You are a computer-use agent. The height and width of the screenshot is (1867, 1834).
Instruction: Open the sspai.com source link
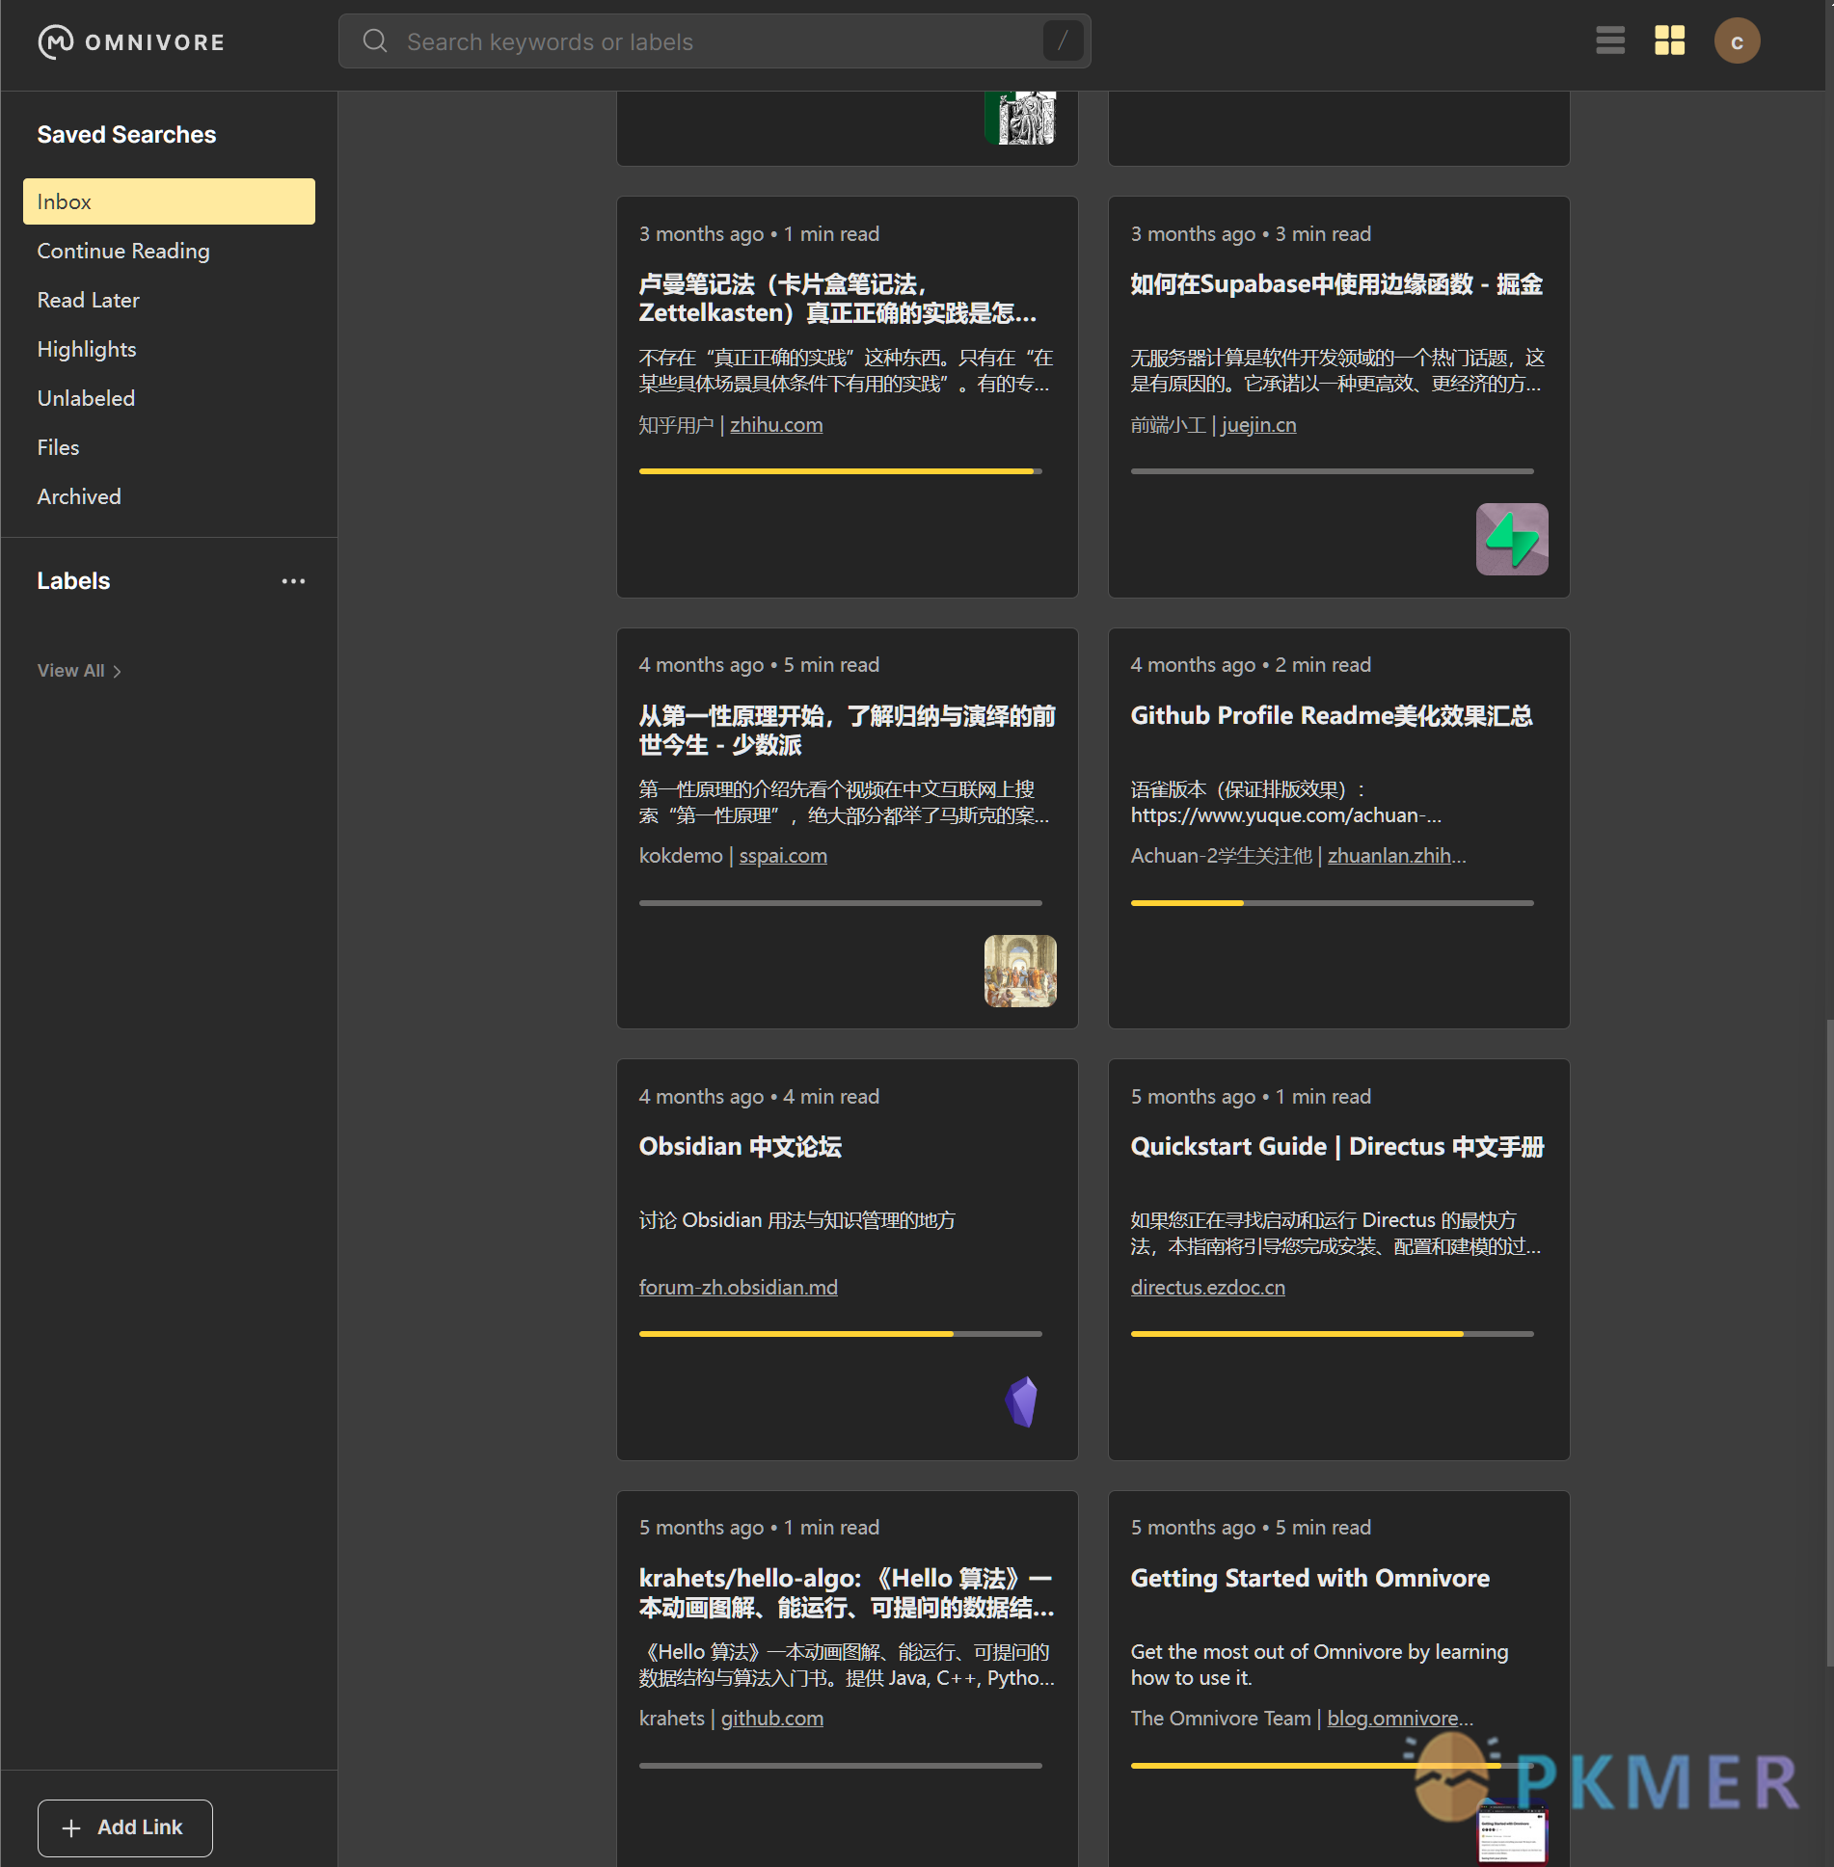(783, 856)
